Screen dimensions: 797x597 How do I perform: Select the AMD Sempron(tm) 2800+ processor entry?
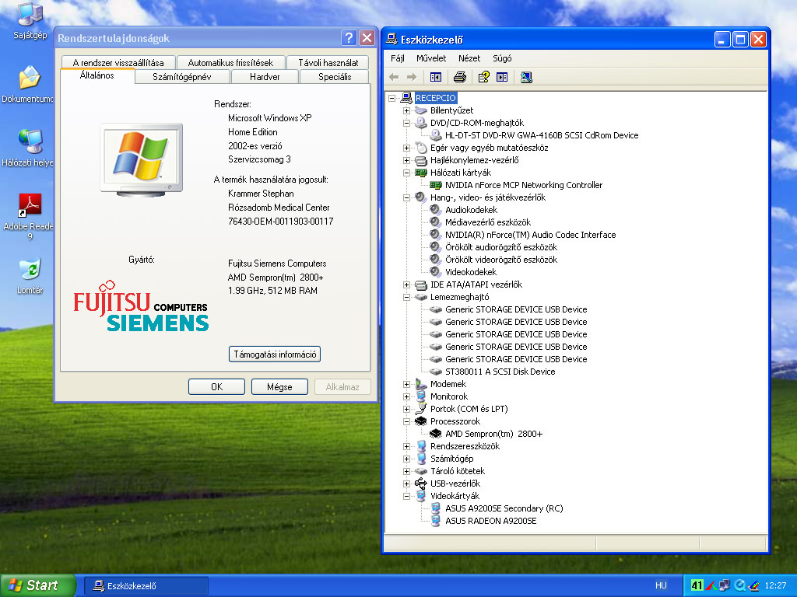(x=493, y=434)
